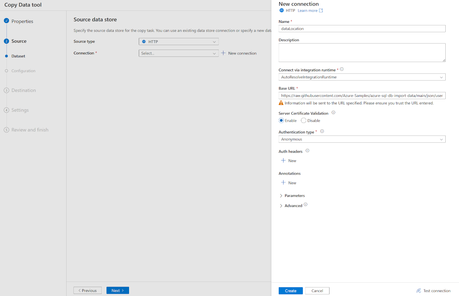Click the Auth headers info icon
The width and height of the screenshot is (459, 296).
(x=307, y=150)
